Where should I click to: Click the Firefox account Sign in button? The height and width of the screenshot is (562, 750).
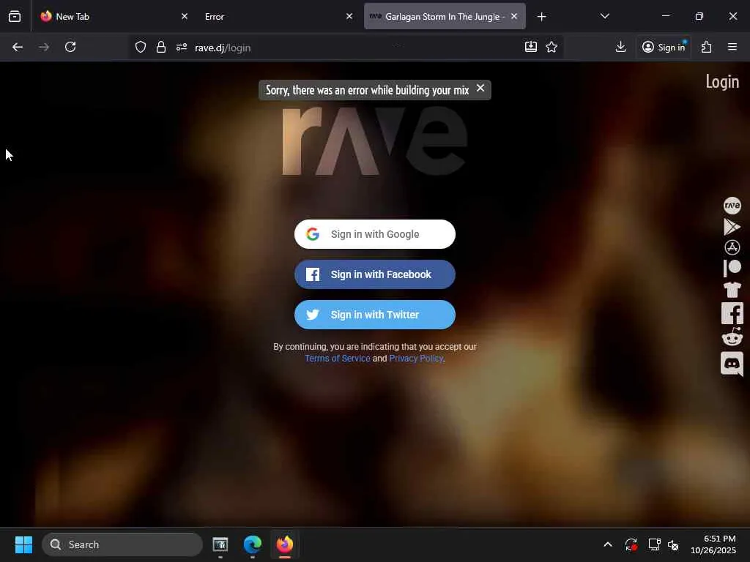[x=664, y=47]
